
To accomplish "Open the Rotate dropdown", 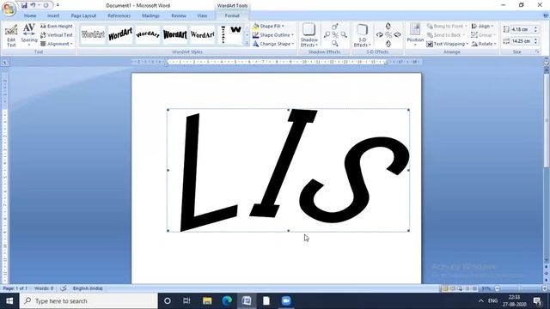I will pyautogui.click(x=484, y=44).
